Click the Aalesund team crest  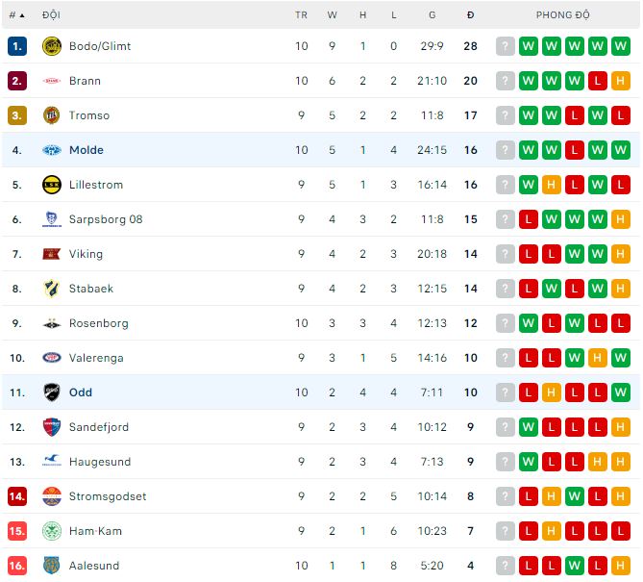[x=52, y=566]
